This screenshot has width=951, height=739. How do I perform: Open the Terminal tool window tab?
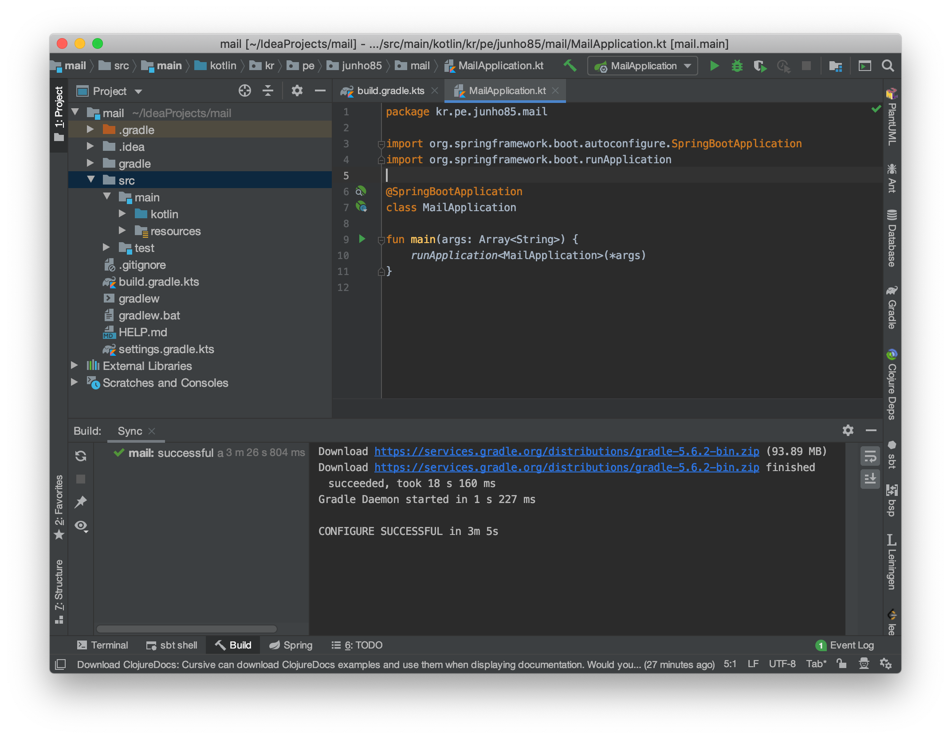pyautogui.click(x=102, y=645)
